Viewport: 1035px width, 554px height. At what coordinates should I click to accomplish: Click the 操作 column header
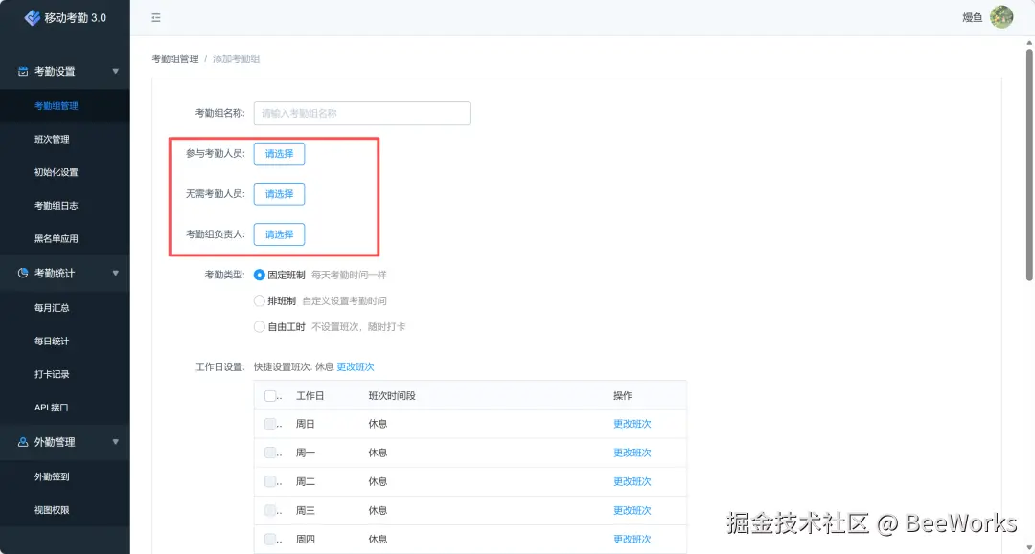tap(623, 396)
